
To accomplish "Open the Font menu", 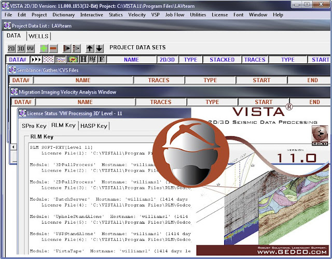I will (x=239, y=15).
